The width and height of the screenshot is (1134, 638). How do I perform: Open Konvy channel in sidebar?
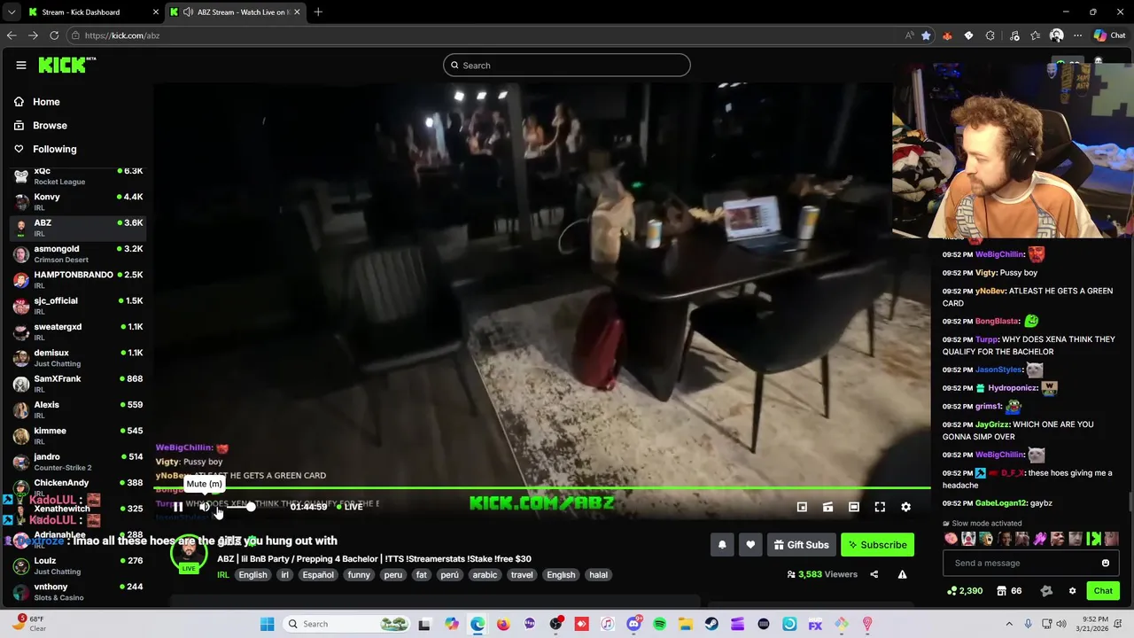point(78,202)
